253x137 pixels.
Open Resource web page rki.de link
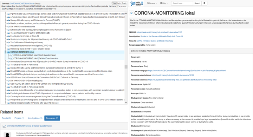coord(187,71)
